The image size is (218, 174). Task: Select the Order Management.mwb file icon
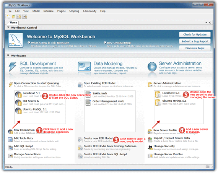click(x=88, y=102)
